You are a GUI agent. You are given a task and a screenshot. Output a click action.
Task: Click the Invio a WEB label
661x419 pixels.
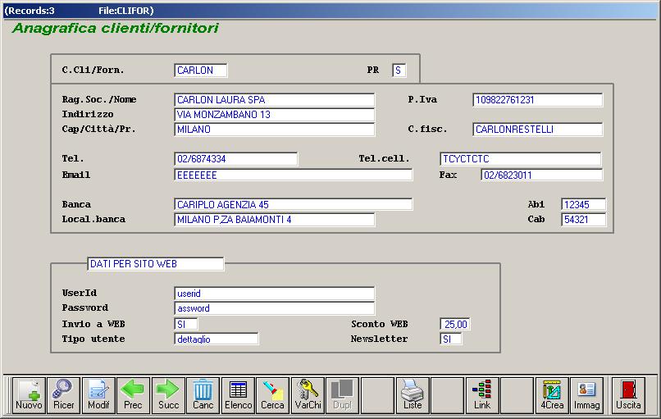tap(93, 324)
